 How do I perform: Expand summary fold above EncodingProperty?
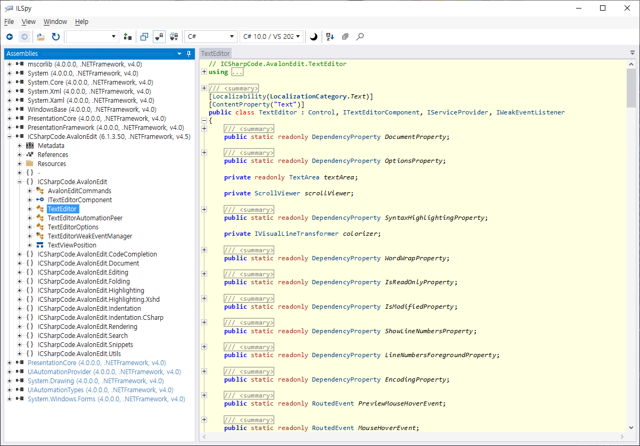click(204, 371)
